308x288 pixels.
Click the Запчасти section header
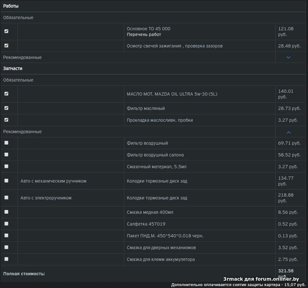point(13,68)
